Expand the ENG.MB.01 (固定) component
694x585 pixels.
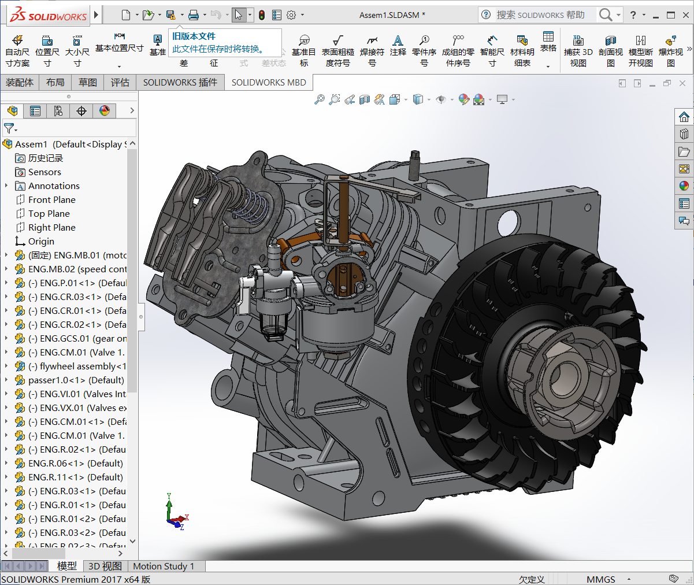coord(6,255)
